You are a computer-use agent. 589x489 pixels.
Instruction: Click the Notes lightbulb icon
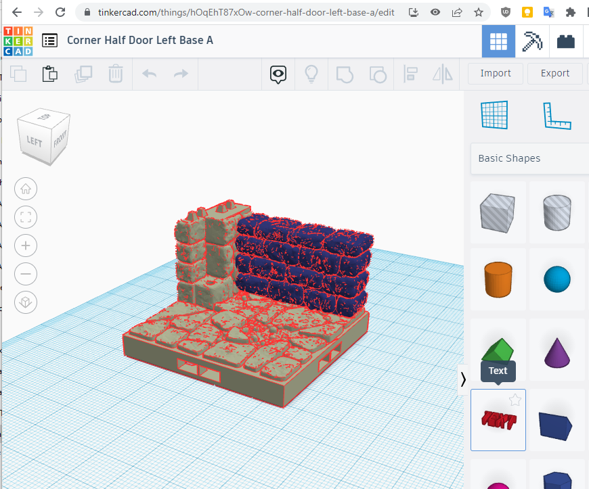(x=311, y=74)
